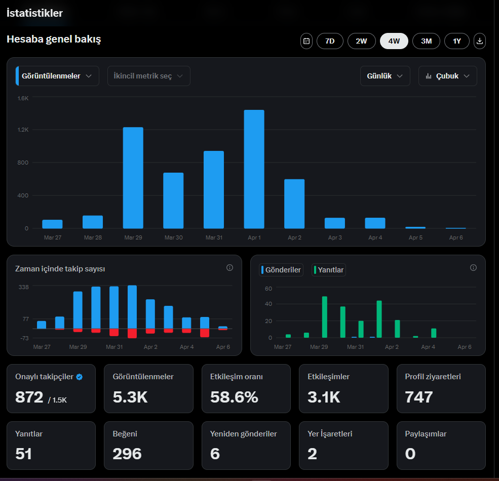Download the analytics data with export icon
Image resolution: width=499 pixels, height=481 pixels.
tap(480, 41)
